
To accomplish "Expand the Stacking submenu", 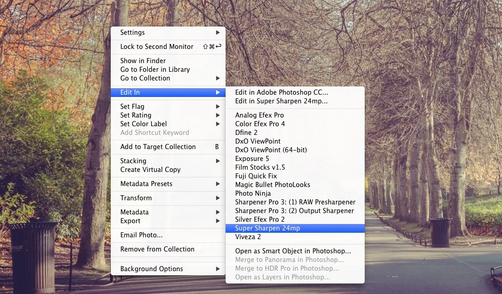I will (133, 161).
